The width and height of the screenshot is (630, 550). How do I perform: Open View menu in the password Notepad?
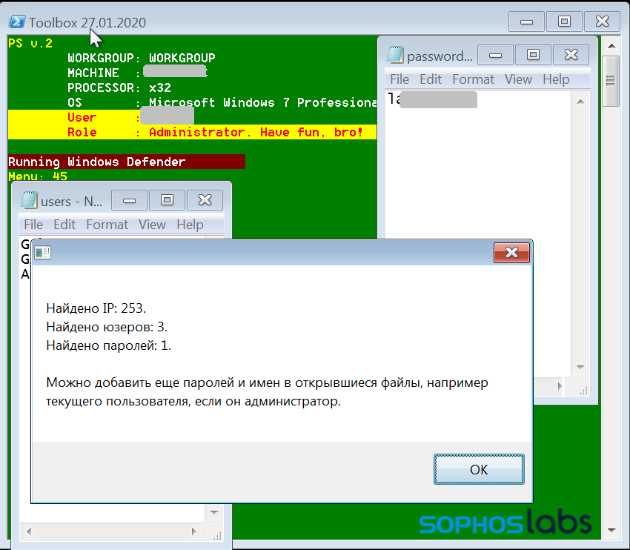pyautogui.click(x=518, y=79)
